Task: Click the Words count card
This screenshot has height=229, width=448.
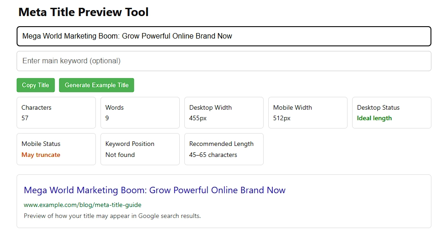Action: click(x=140, y=112)
